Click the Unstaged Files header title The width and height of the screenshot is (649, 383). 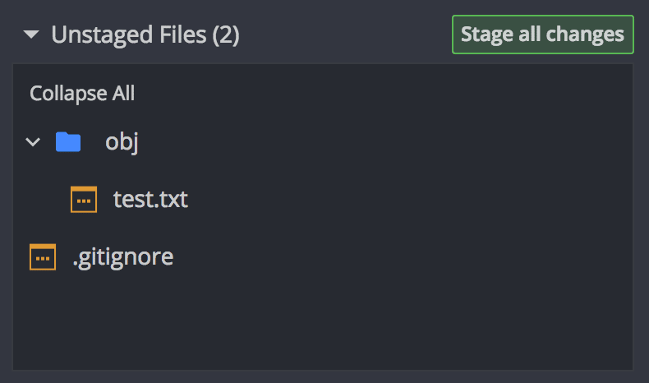[145, 35]
